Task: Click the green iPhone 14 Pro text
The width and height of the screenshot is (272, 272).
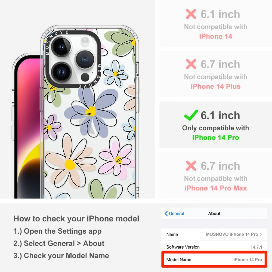Action: 216,138
